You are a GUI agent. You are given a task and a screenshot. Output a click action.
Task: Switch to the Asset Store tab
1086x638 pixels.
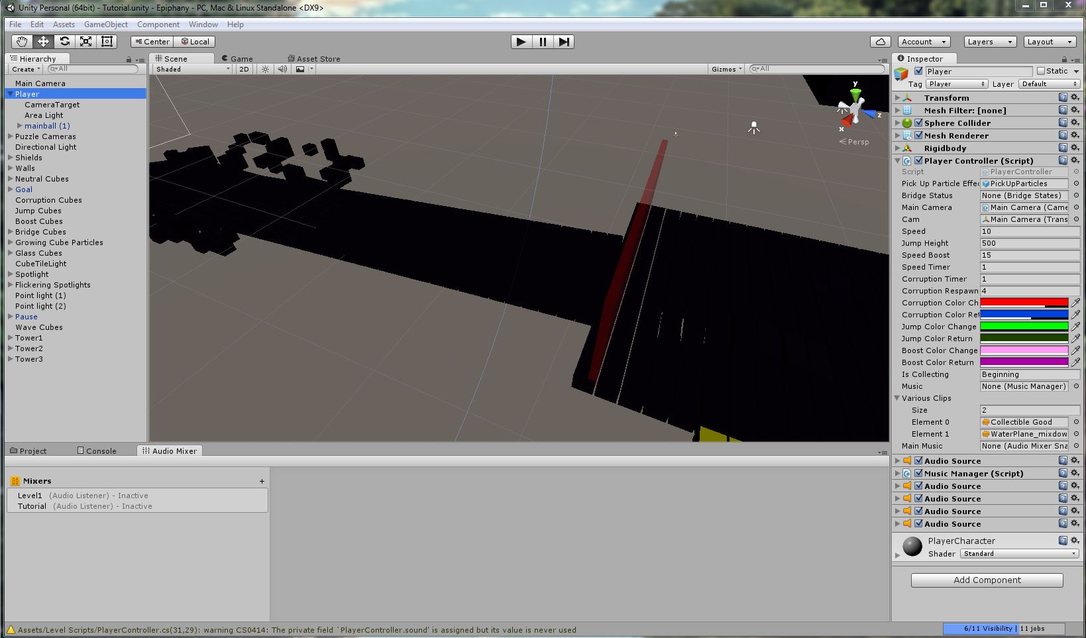click(x=314, y=58)
